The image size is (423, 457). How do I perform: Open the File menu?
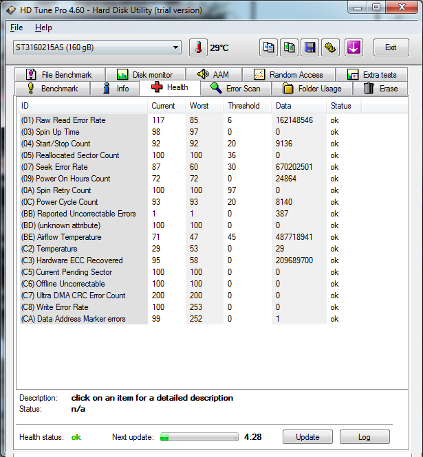tap(17, 27)
